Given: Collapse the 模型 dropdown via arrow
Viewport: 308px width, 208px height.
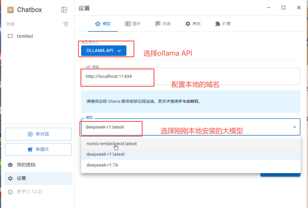Looking at the screenshot, I should pos(295,127).
